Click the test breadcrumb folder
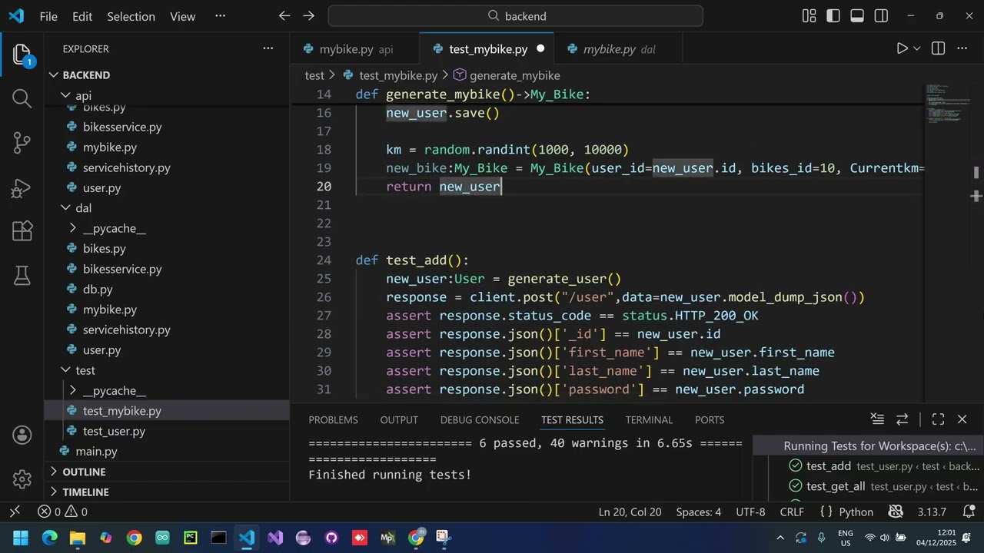 [314, 75]
